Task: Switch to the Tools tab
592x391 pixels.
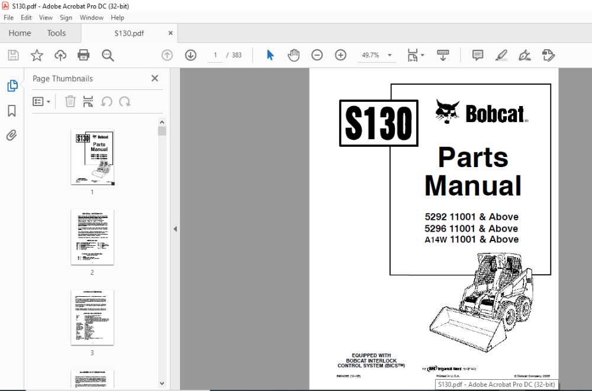Action: 56,33
